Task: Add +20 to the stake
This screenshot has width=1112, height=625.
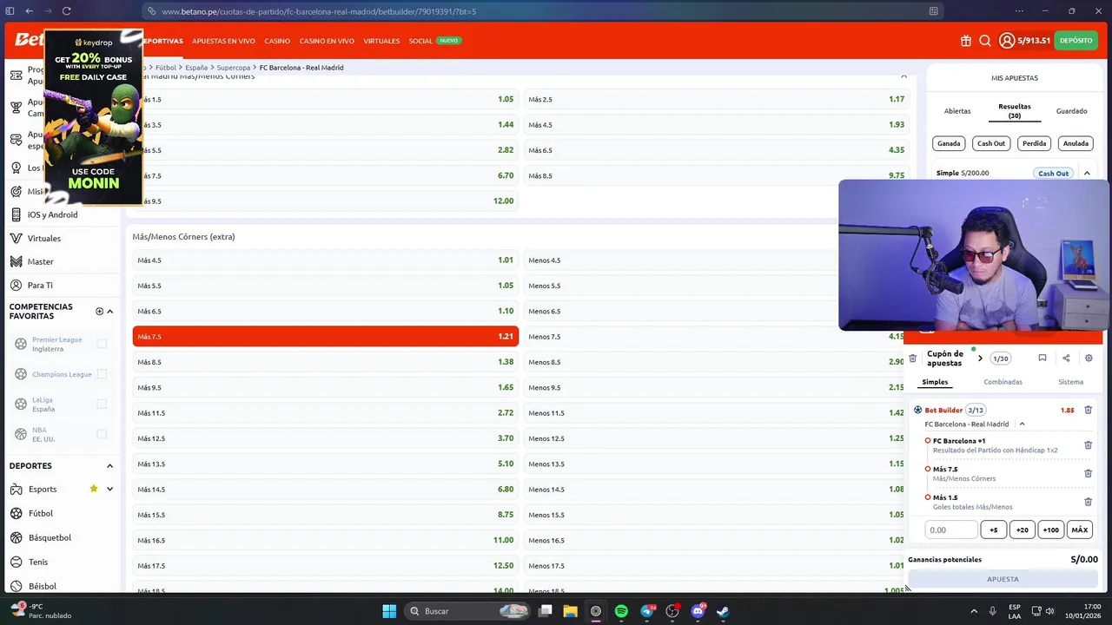Action: click(1023, 530)
